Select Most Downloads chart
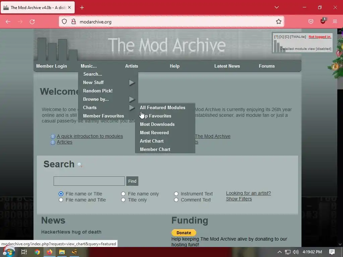Viewport: 343px width, 257px height. 157,124
